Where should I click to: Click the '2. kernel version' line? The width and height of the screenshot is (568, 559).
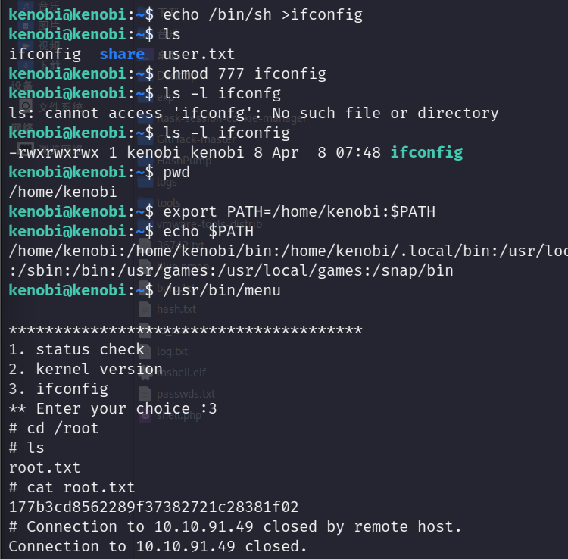pyautogui.click(x=86, y=369)
